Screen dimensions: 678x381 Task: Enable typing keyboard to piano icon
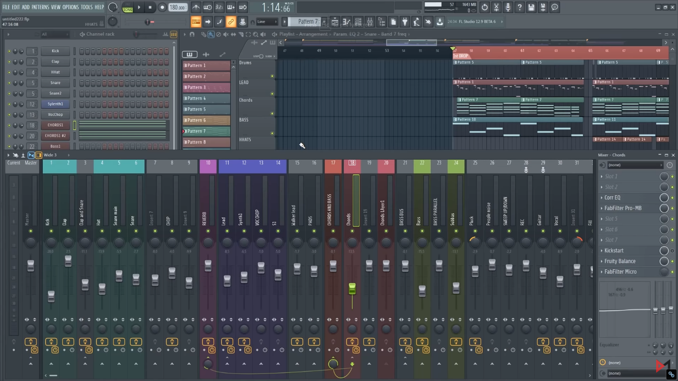[x=196, y=22]
